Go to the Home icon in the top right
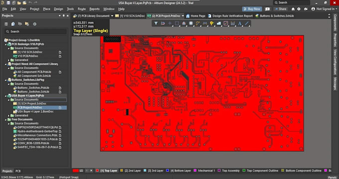 pos(293,9)
